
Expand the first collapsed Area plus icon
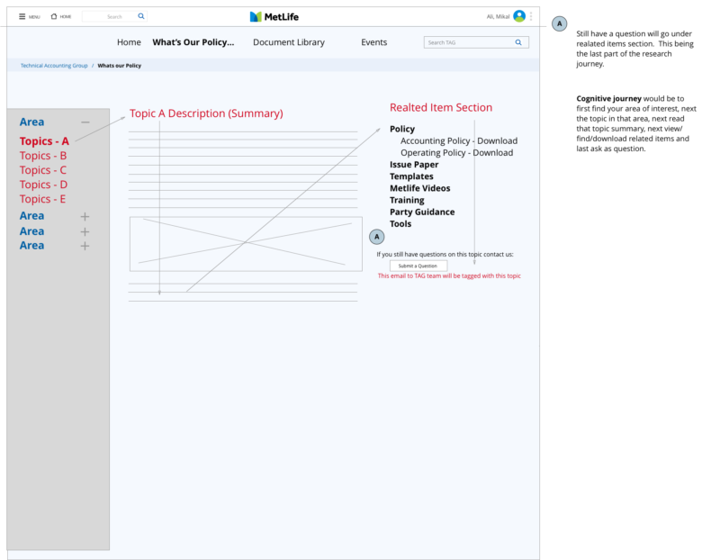(x=85, y=216)
